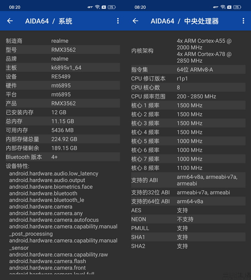Screen dimensions: 251x280
Task: Tap android.hardware.biometrics.face entry
Action: click(x=51, y=186)
